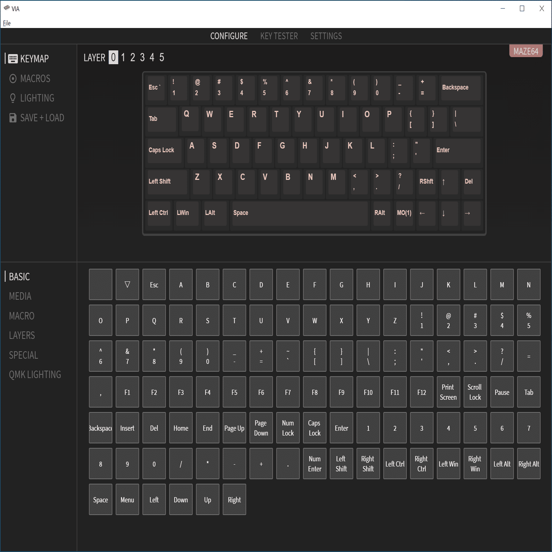Viewport: 552px width, 552px height.
Task: Show the QMK Lighting keycode category
Action: 35,375
